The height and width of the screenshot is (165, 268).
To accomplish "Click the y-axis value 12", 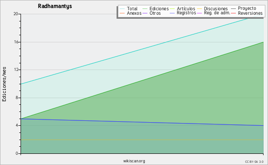I will [16, 70].
